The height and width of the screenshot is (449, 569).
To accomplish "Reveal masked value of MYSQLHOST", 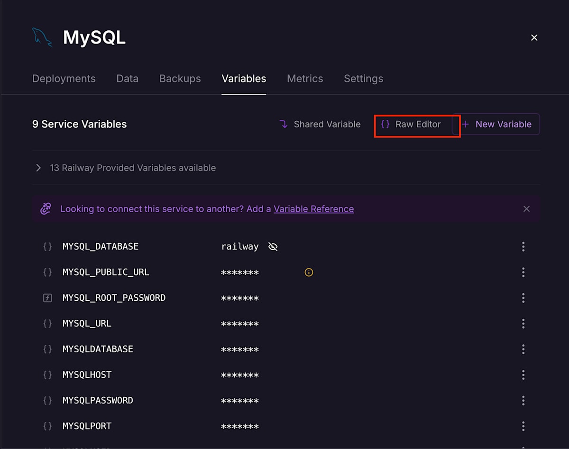I will coord(240,375).
